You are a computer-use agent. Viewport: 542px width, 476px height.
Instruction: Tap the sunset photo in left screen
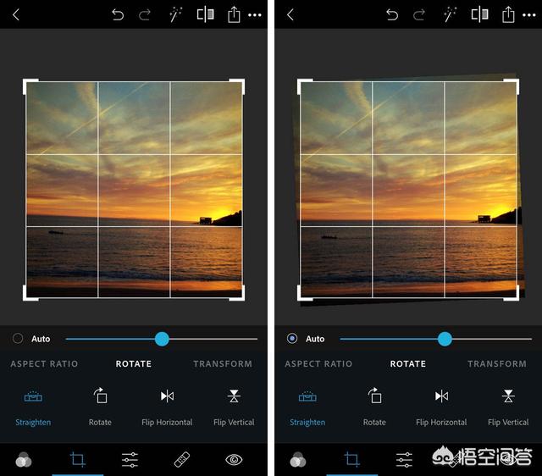pos(134,190)
